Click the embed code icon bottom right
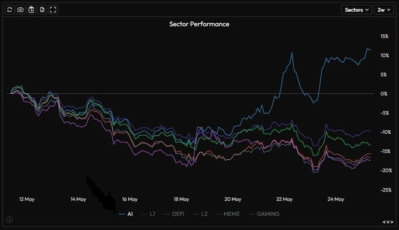 coord(388,222)
